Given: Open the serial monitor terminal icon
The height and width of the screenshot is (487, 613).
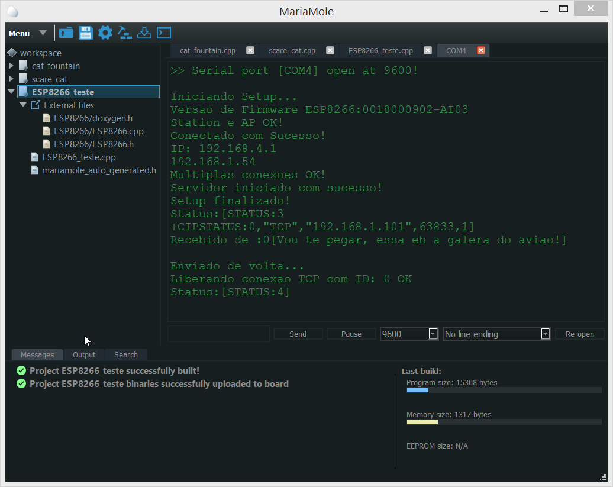Looking at the screenshot, I should point(164,33).
